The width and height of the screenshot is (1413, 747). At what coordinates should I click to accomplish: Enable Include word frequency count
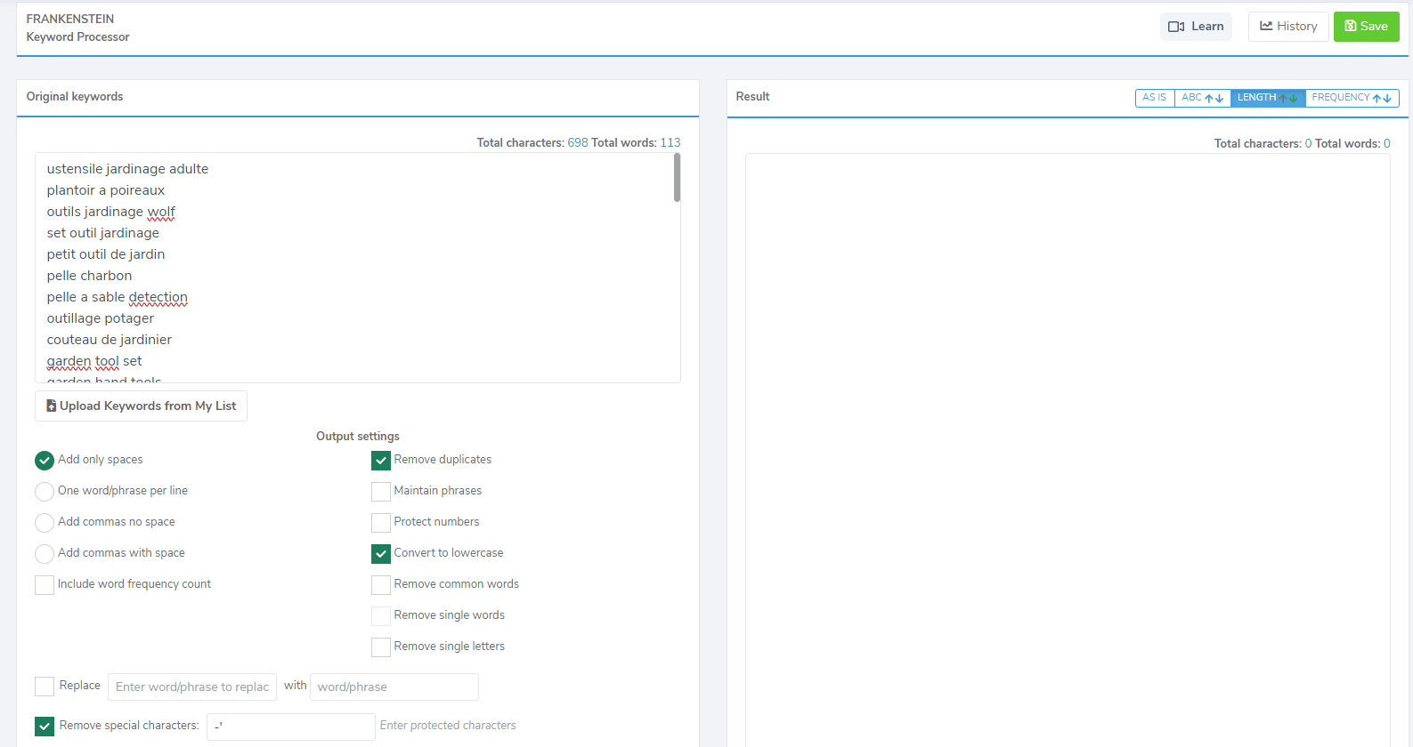[x=45, y=585]
